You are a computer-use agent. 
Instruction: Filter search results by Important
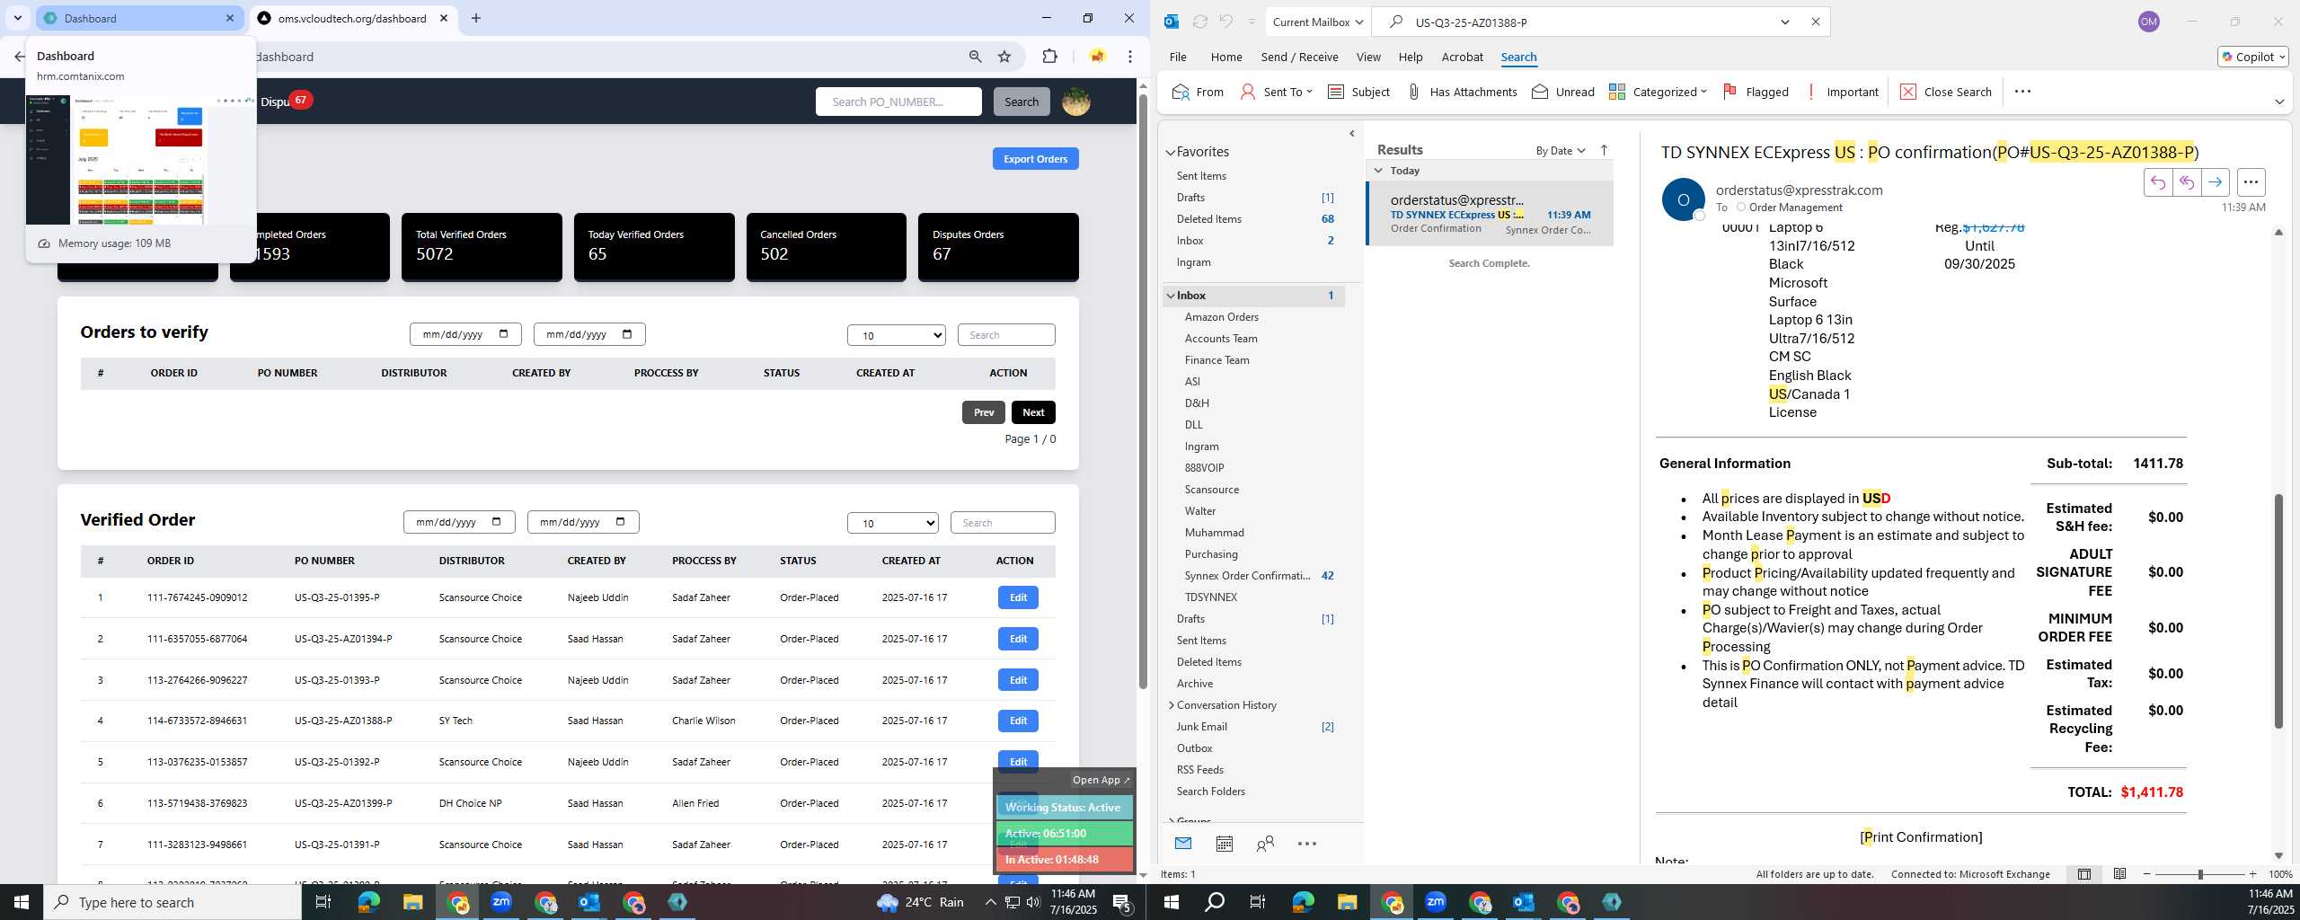point(1841,92)
